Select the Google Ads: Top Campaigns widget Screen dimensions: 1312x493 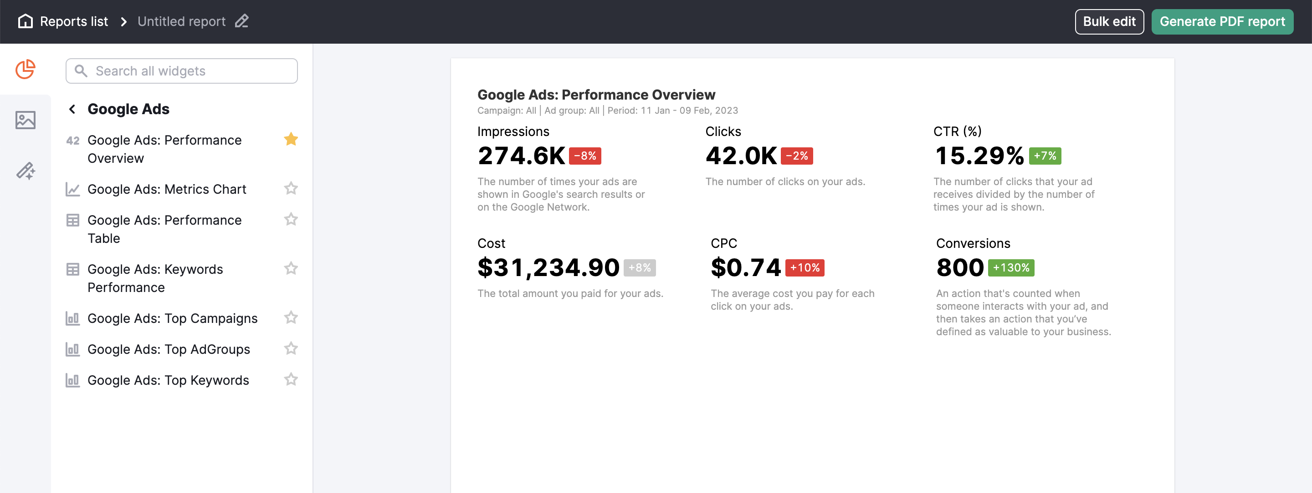pyautogui.click(x=173, y=318)
